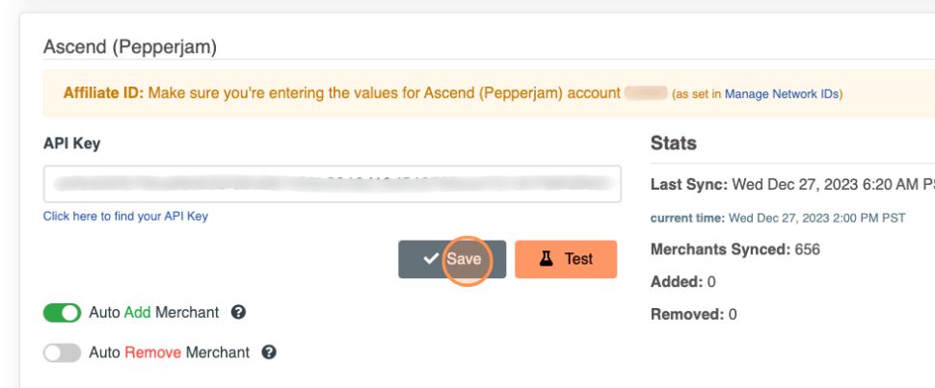
Task: Click the checkmark icon on Save button
Action: pos(430,259)
